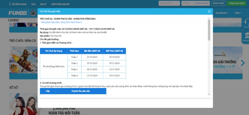
Task: Open the Đại Lý menu item
Action: coord(43,4)
